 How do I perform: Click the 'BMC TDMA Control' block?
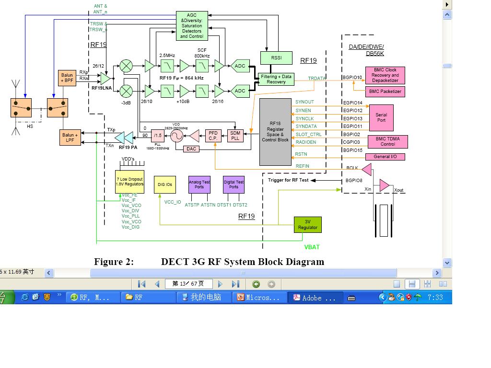click(387, 141)
